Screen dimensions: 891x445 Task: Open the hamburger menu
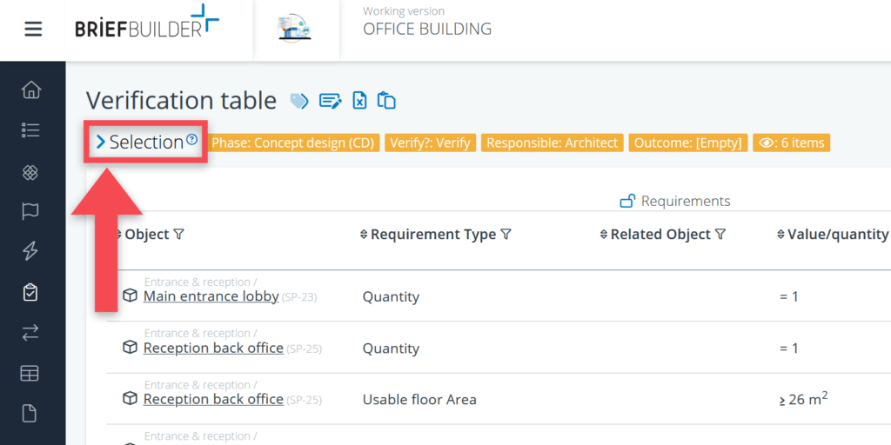33,29
